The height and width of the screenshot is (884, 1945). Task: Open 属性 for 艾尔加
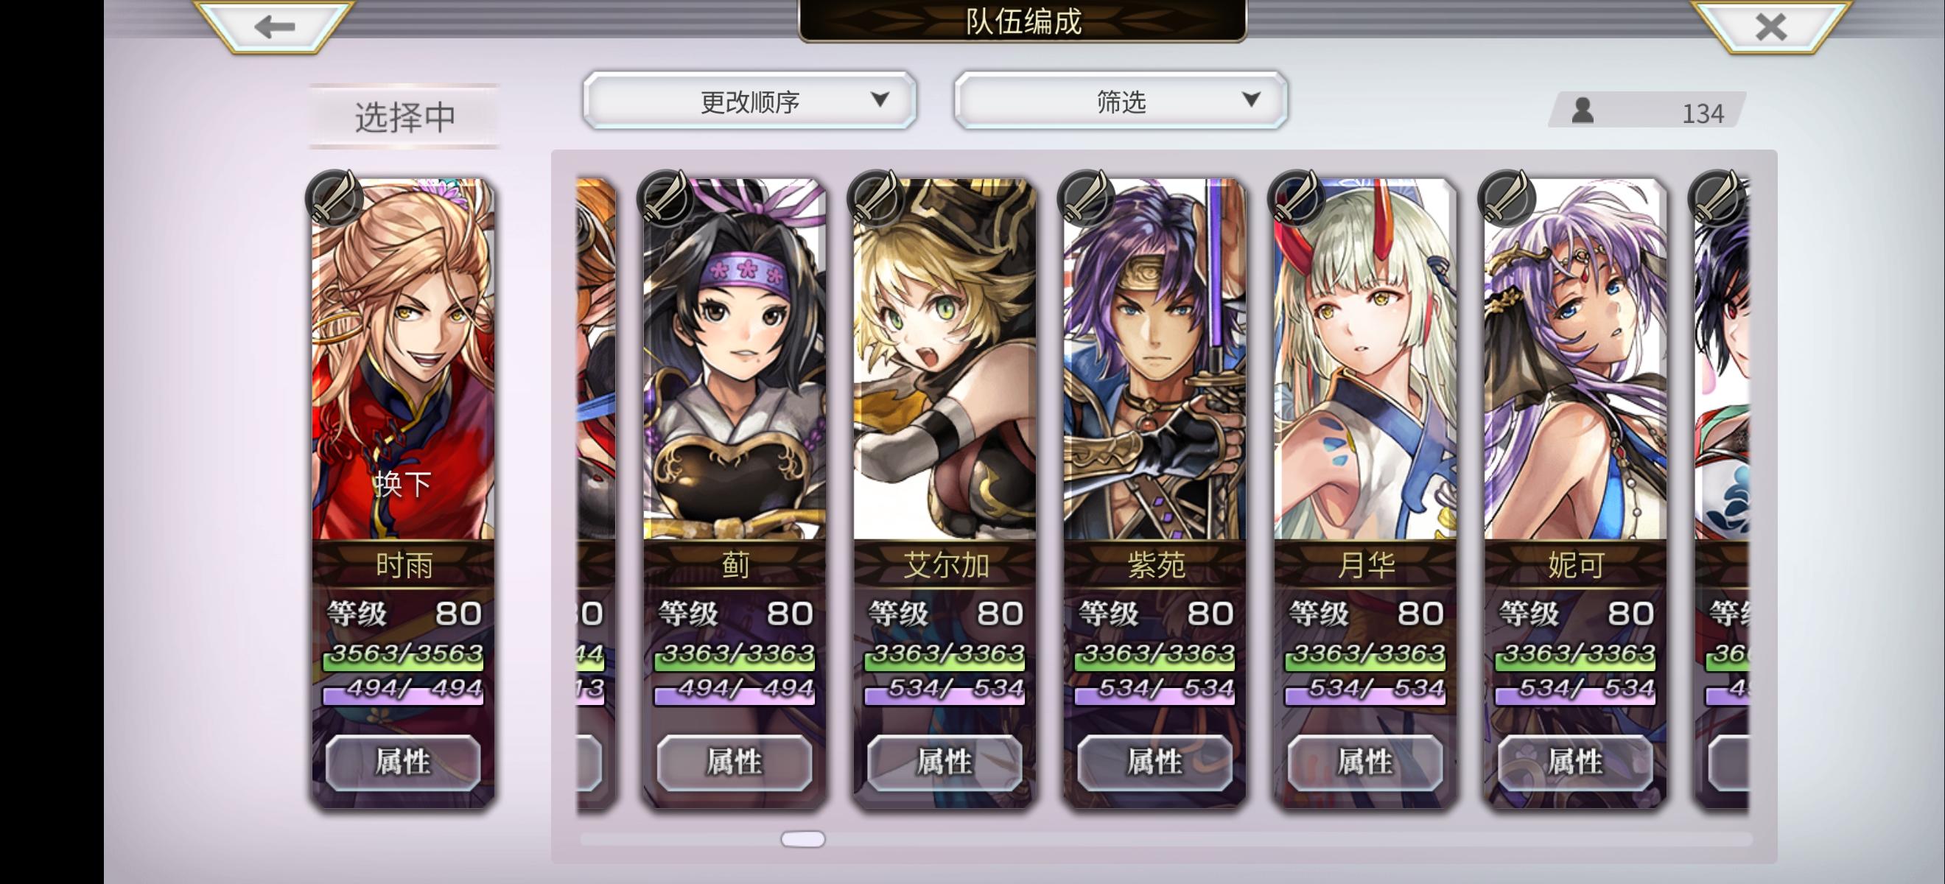pos(945,762)
